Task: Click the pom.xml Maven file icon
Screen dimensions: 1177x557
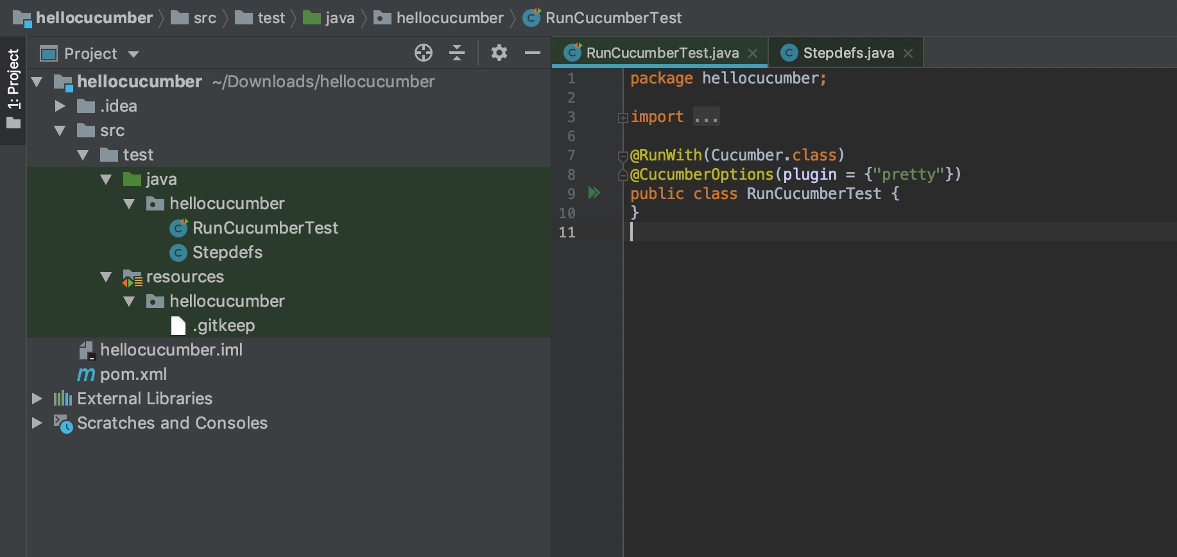Action: tap(86, 375)
